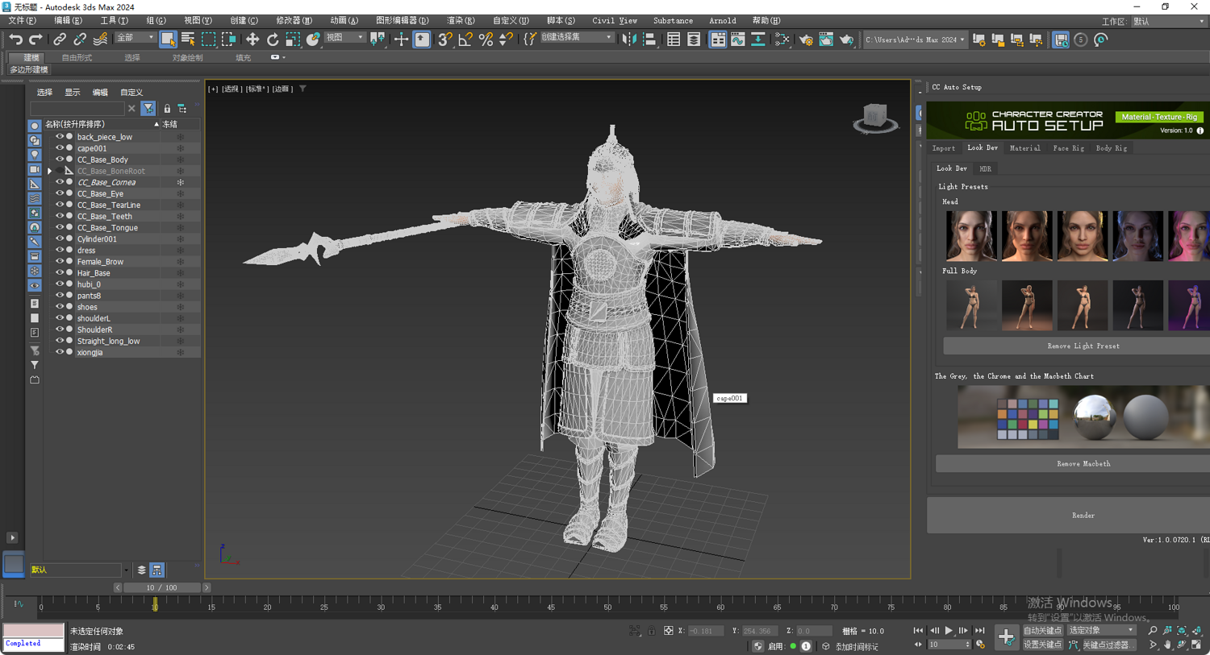Hide the cape001 object via eye icon
1210x655 pixels.
pyautogui.click(x=59, y=148)
